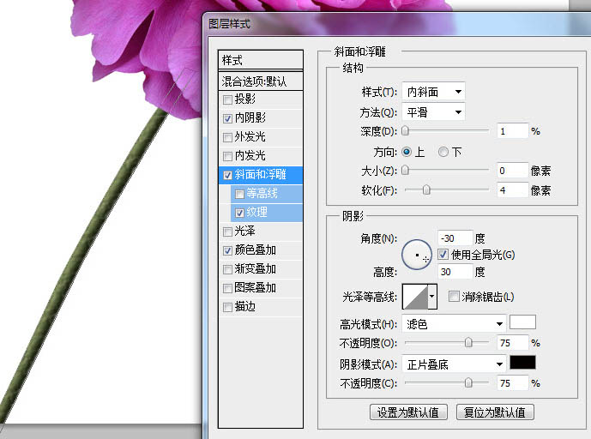591x439 pixels.
Task: Select the 下 direction radio button
Action: pos(443,152)
